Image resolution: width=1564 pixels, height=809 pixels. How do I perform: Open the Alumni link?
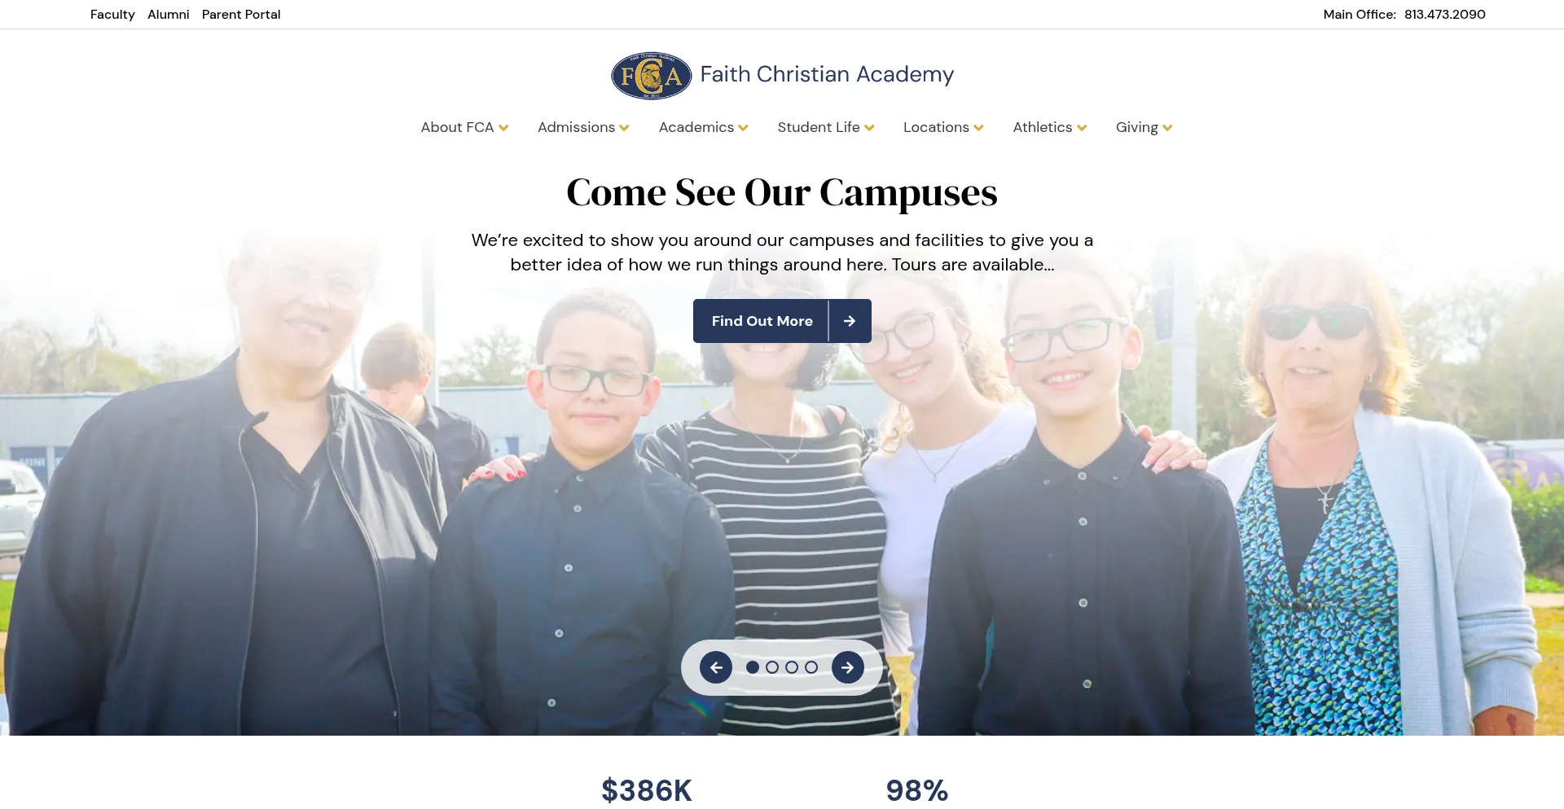(169, 15)
